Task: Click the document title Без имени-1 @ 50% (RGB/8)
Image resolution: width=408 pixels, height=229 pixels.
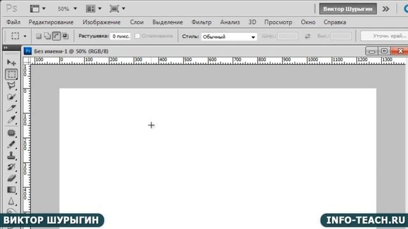Action: pyautogui.click(x=71, y=52)
